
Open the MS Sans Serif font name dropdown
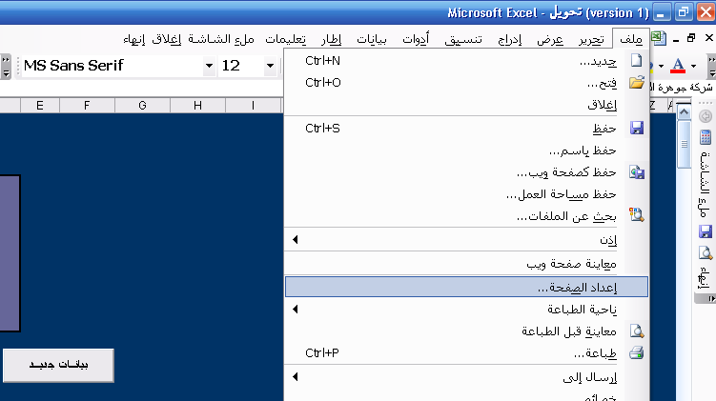pos(209,67)
